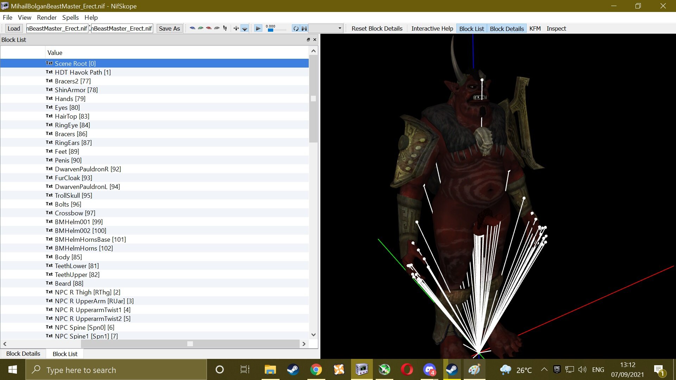Toggle the switch animation button
The width and height of the screenshot is (676, 380).
click(x=304, y=28)
